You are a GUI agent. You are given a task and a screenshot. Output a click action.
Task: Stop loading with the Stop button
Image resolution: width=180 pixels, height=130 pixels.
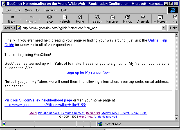coord(49,19)
